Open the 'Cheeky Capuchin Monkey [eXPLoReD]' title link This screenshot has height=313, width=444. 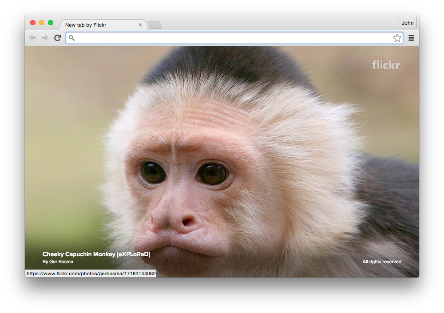click(96, 254)
